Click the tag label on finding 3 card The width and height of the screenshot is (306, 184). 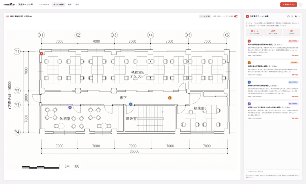pos(293,82)
